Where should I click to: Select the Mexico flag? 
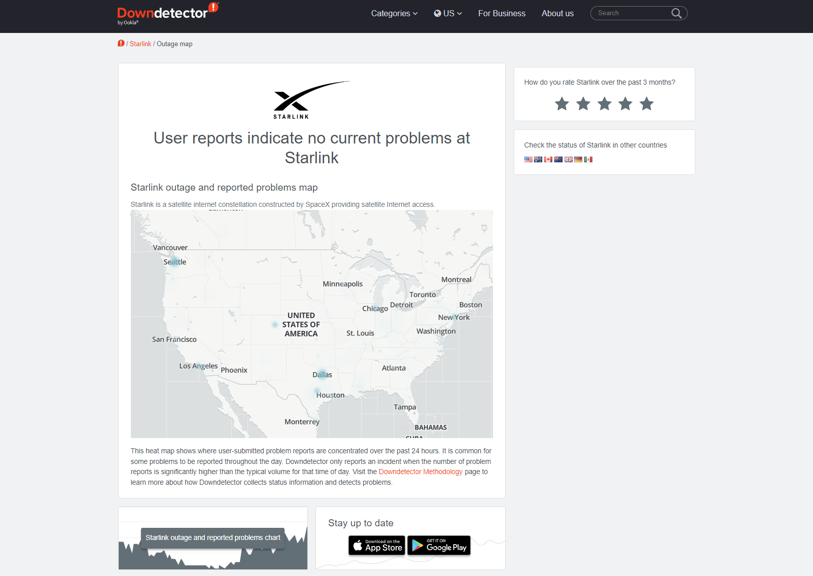(x=588, y=159)
